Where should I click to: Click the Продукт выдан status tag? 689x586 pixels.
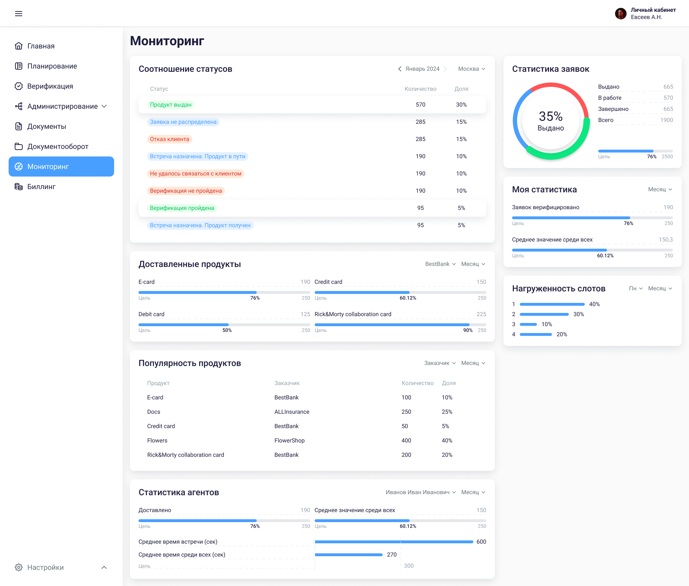pos(170,105)
